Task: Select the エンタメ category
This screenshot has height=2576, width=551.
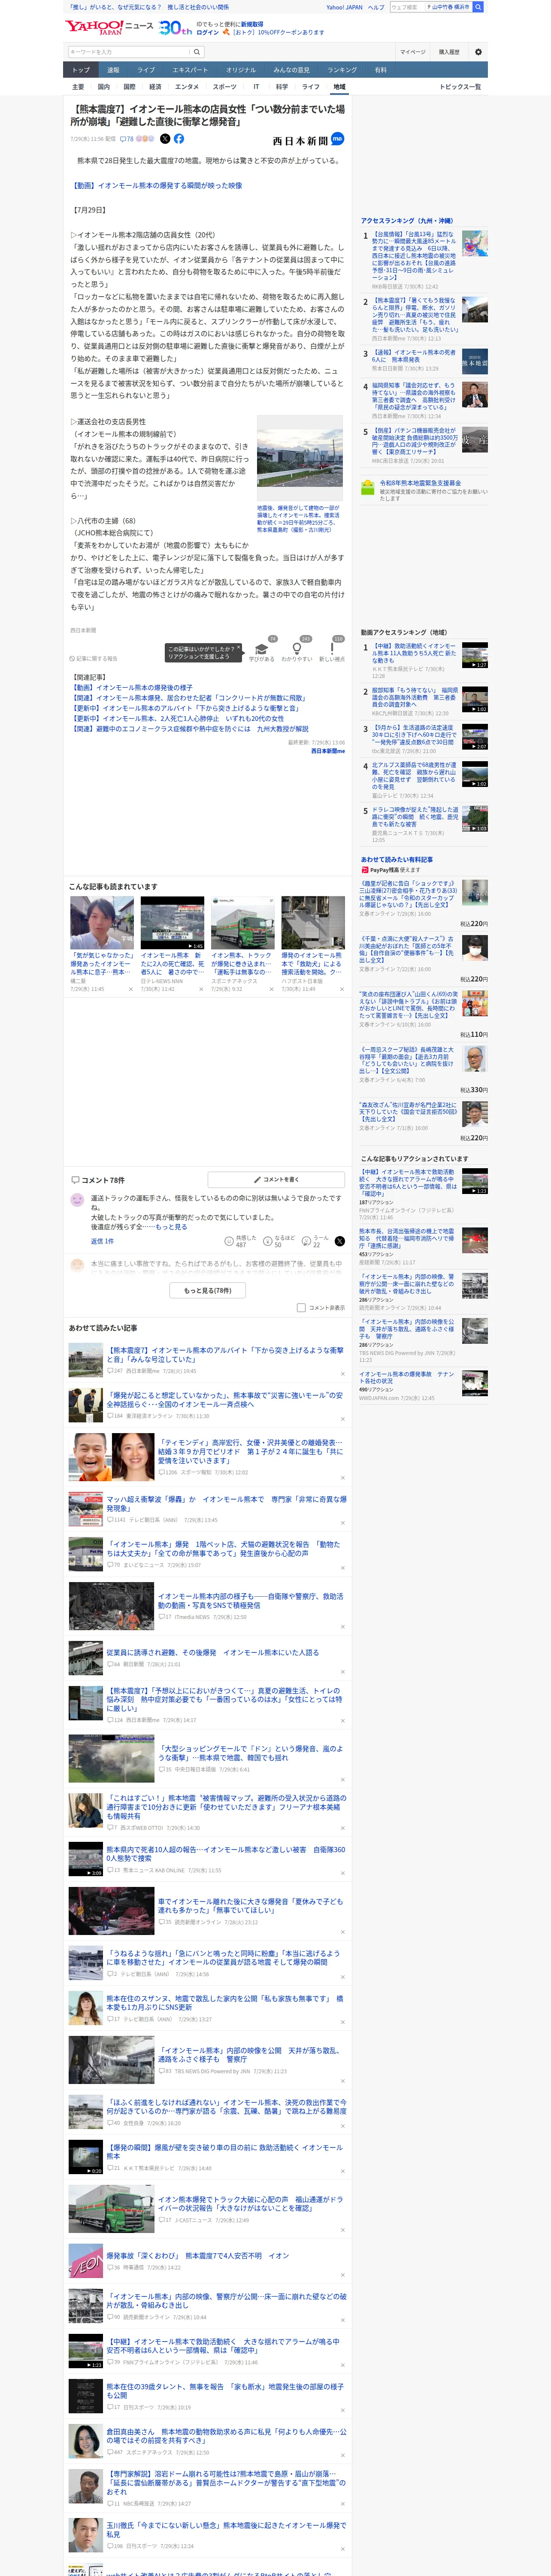Action: click(187, 87)
